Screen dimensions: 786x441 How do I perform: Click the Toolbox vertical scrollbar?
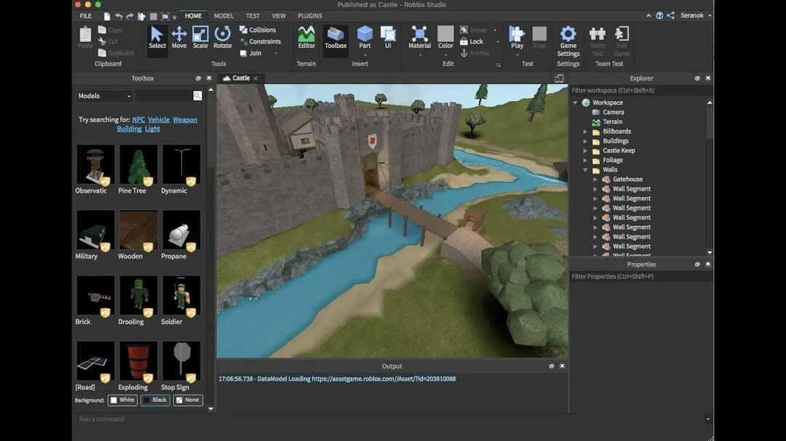coord(210,248)
